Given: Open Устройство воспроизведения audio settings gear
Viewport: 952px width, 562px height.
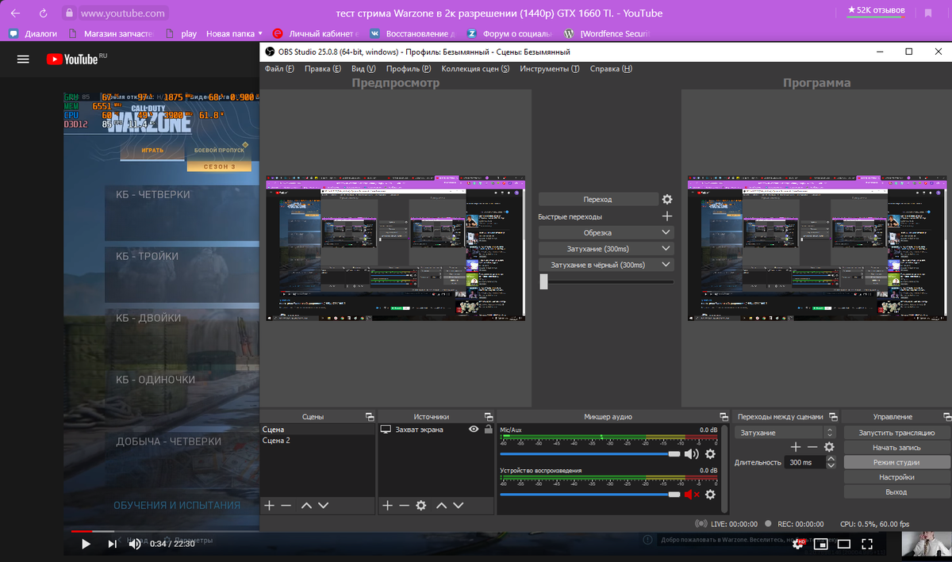Looking at the screenshot, I should pos(710,495).
